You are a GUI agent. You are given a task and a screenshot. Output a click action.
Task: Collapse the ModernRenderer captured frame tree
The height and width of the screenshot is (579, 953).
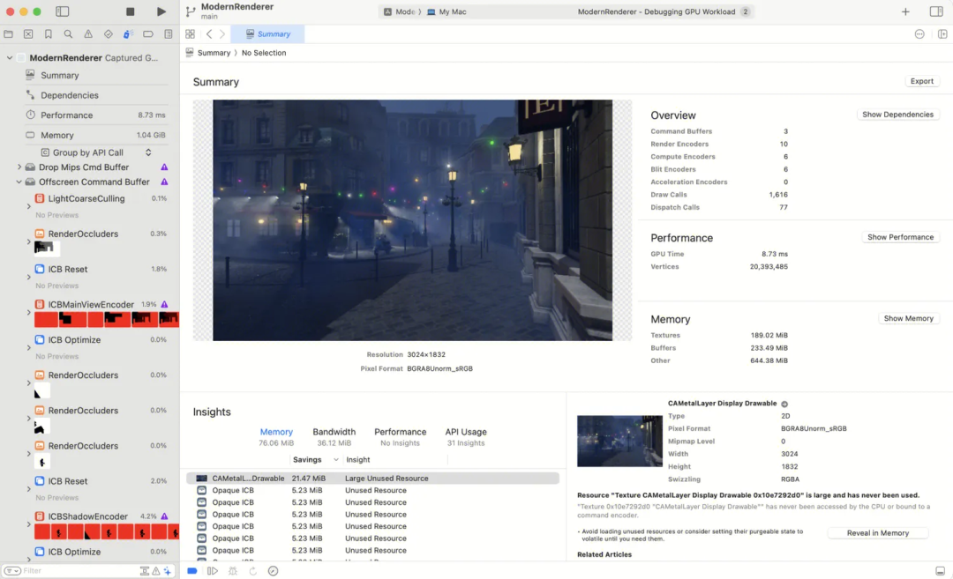click(x=10, y=57)
